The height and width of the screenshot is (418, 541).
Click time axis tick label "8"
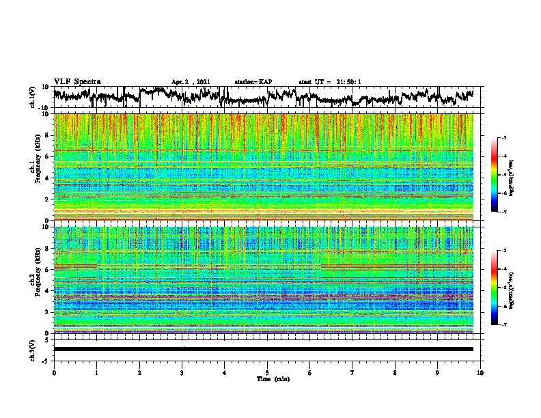[395, 373]
